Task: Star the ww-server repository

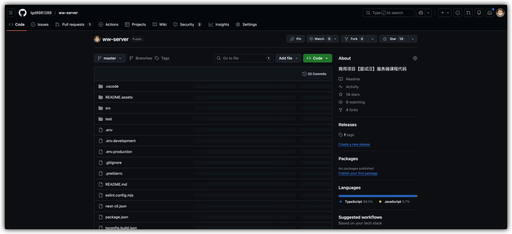Action: pos(393,39)
